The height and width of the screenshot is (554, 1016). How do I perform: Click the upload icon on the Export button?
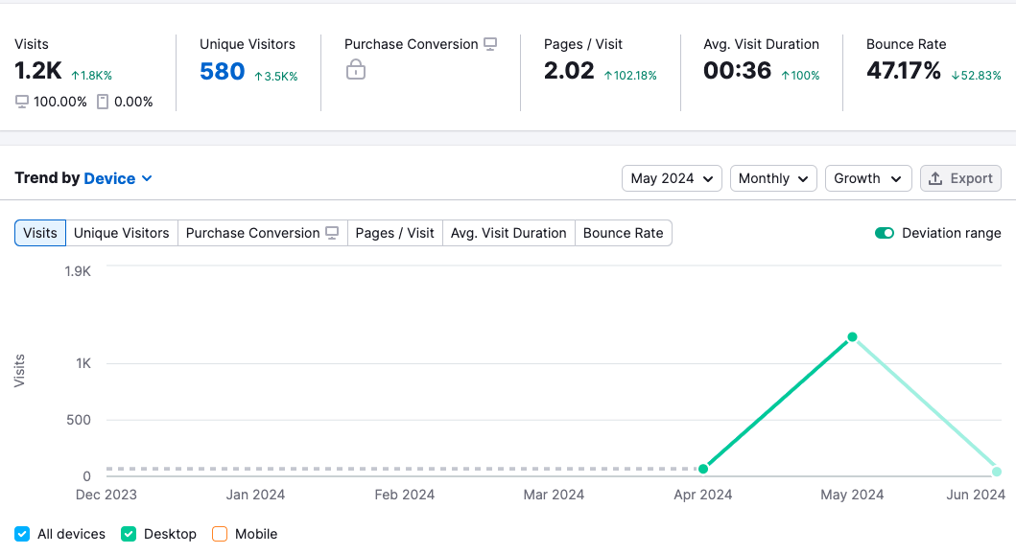coord(935,178)
